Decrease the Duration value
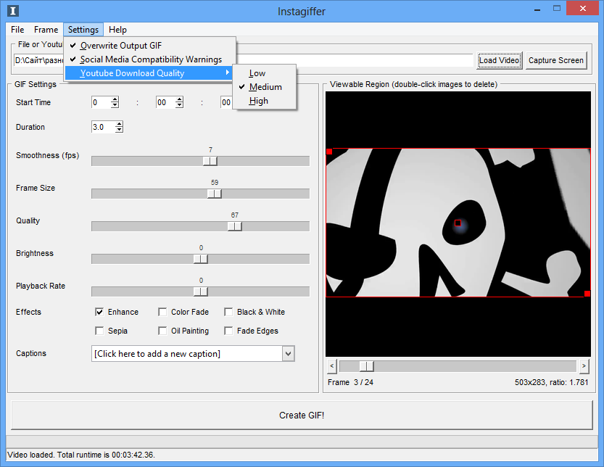The image size is (604, 467). (x=120, y=130)
